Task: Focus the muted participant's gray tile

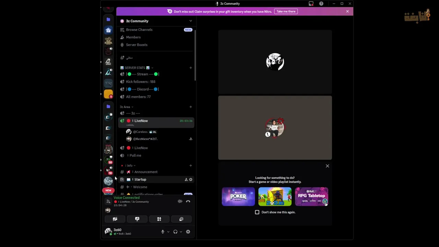Action: coord(275,128)
